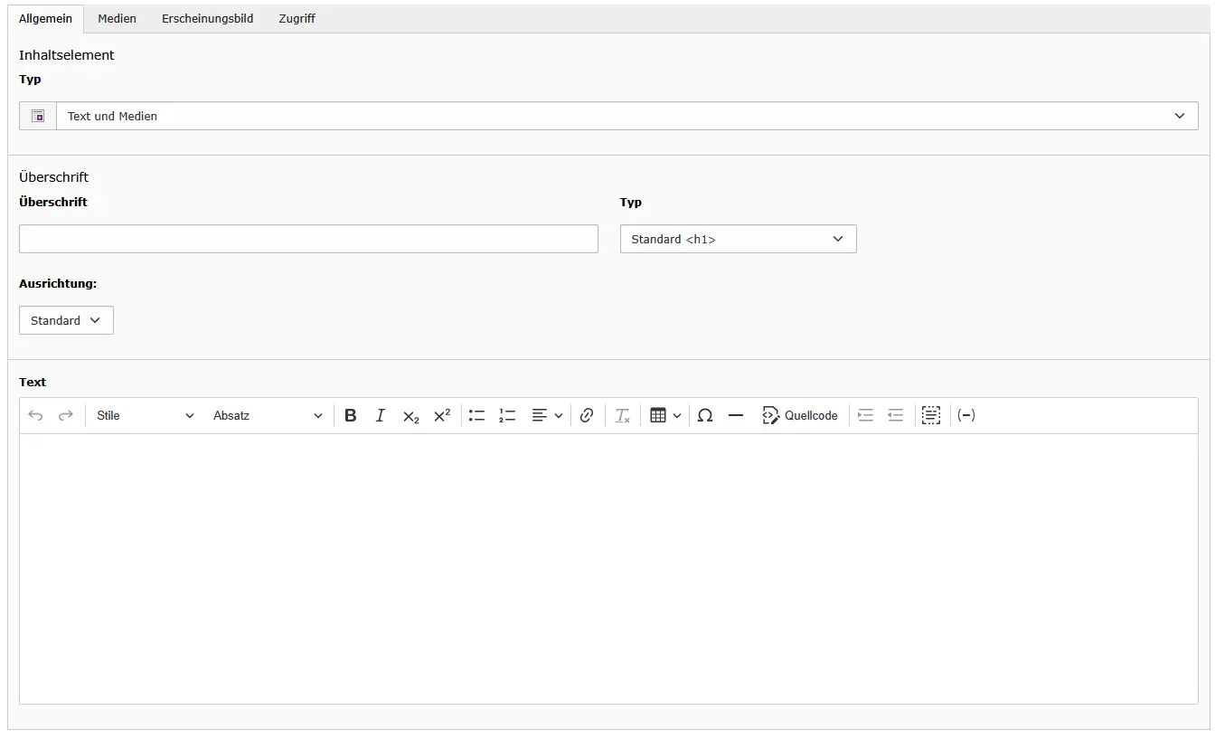Insert a horizontal line
1215x739 pixels.
(736, 416)
